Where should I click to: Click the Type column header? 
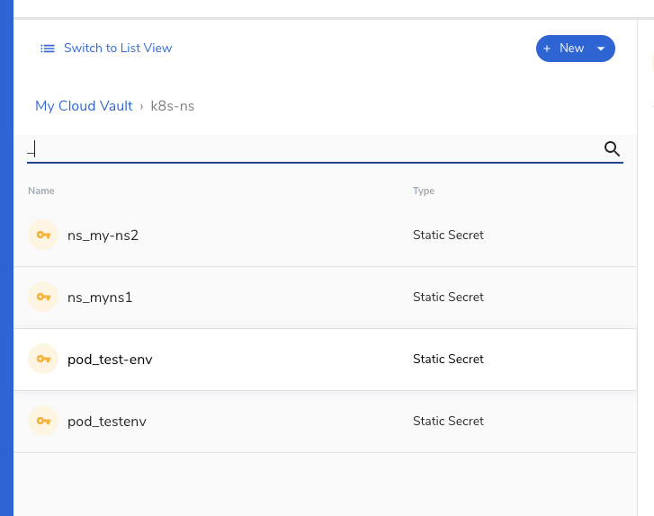pyautogui.click(x=424, y=191)
